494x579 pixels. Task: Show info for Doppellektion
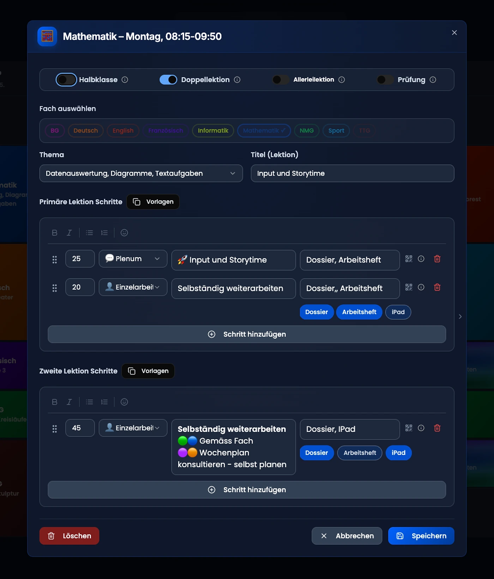tap(237, 80)
